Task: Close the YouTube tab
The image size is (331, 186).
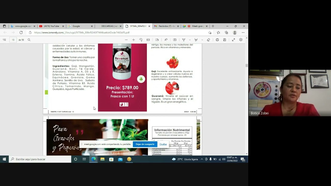Action: [63, 26]
